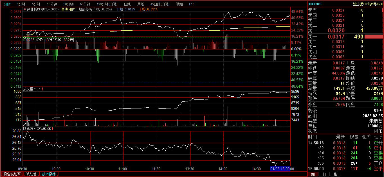The width and height of the screenshot is (384, 177).
Task: Click the 14:00 time axis label
Action: (x=223, y=169)
